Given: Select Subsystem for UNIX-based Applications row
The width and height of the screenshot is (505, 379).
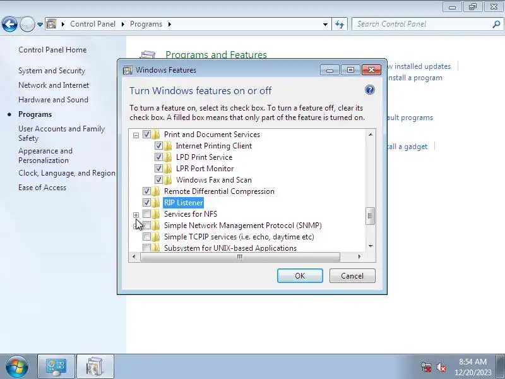Looking at the screenshot, I should point(230,248).
